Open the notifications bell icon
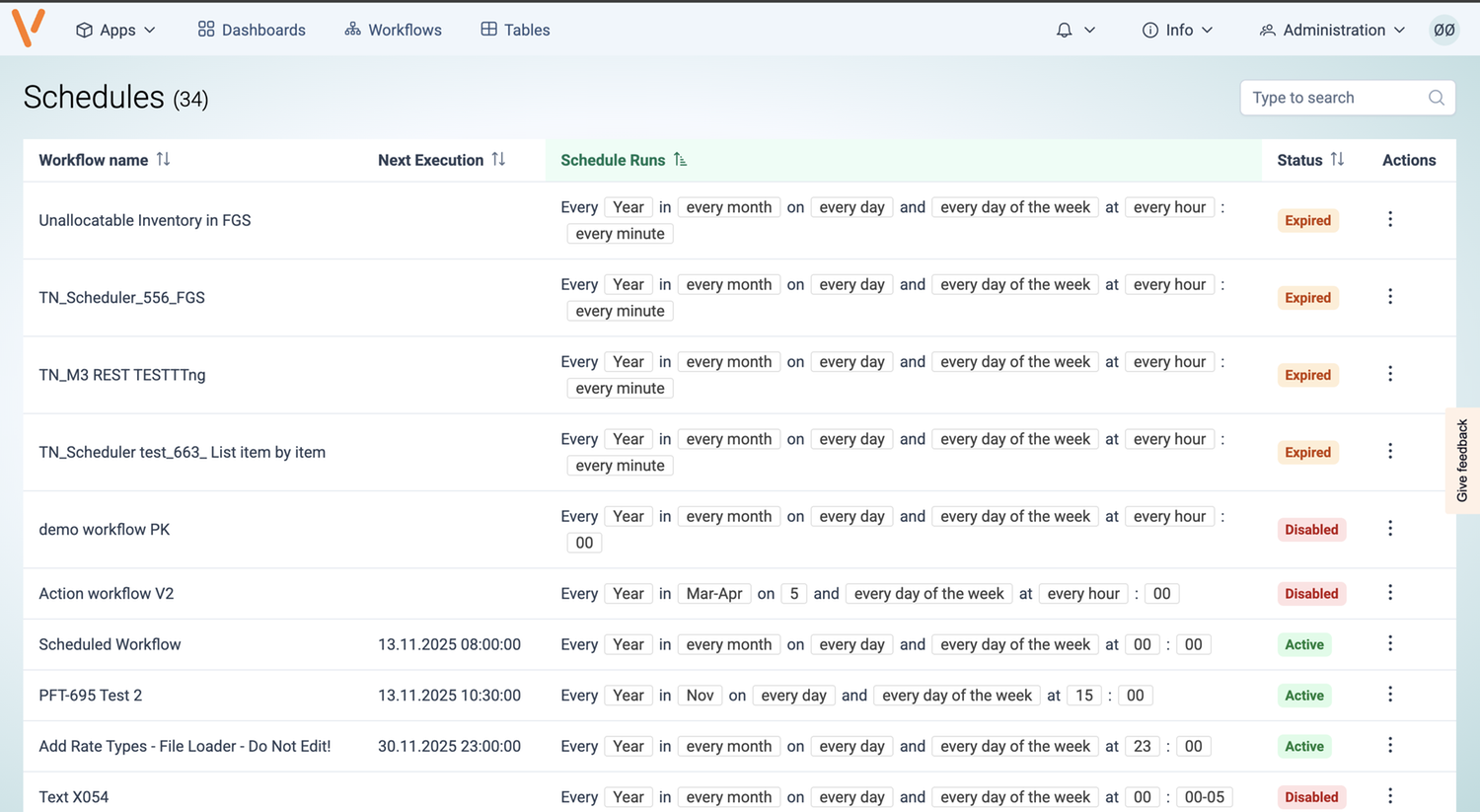Image resolution: width=1480 pixels, height=812 pixels. point(1064,30)
